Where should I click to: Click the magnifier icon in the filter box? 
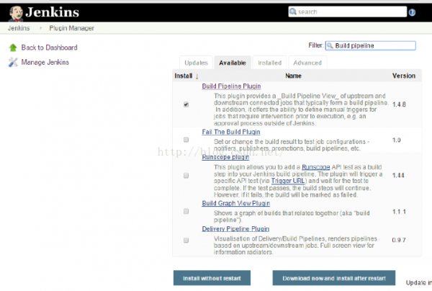pos(330,45)
